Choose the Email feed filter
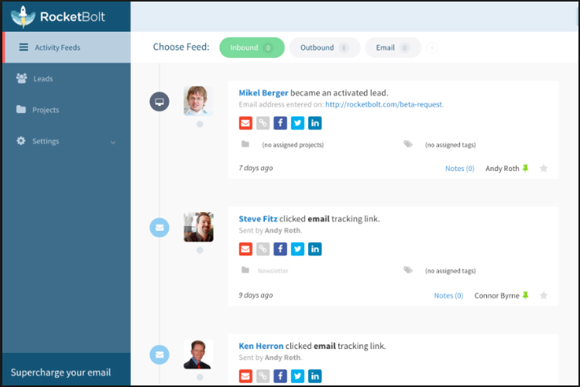580x387 pixels. point(393,48)
